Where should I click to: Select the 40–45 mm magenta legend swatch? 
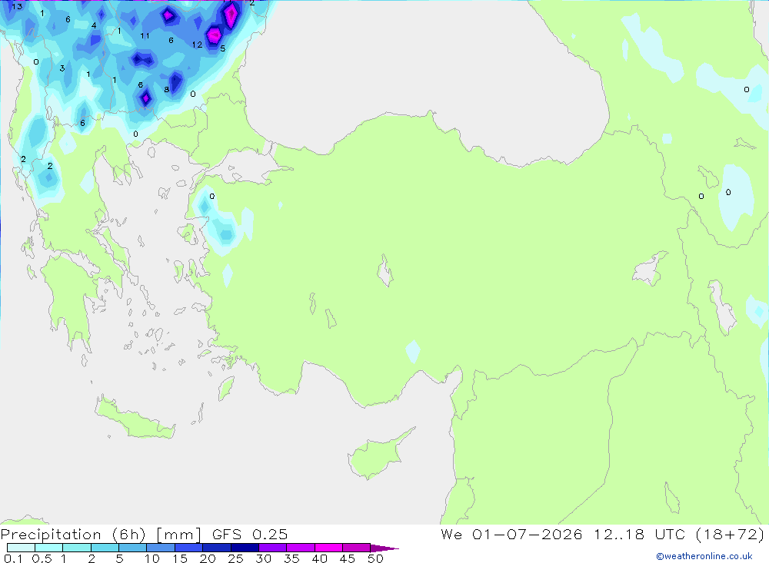tap(328, 548)
